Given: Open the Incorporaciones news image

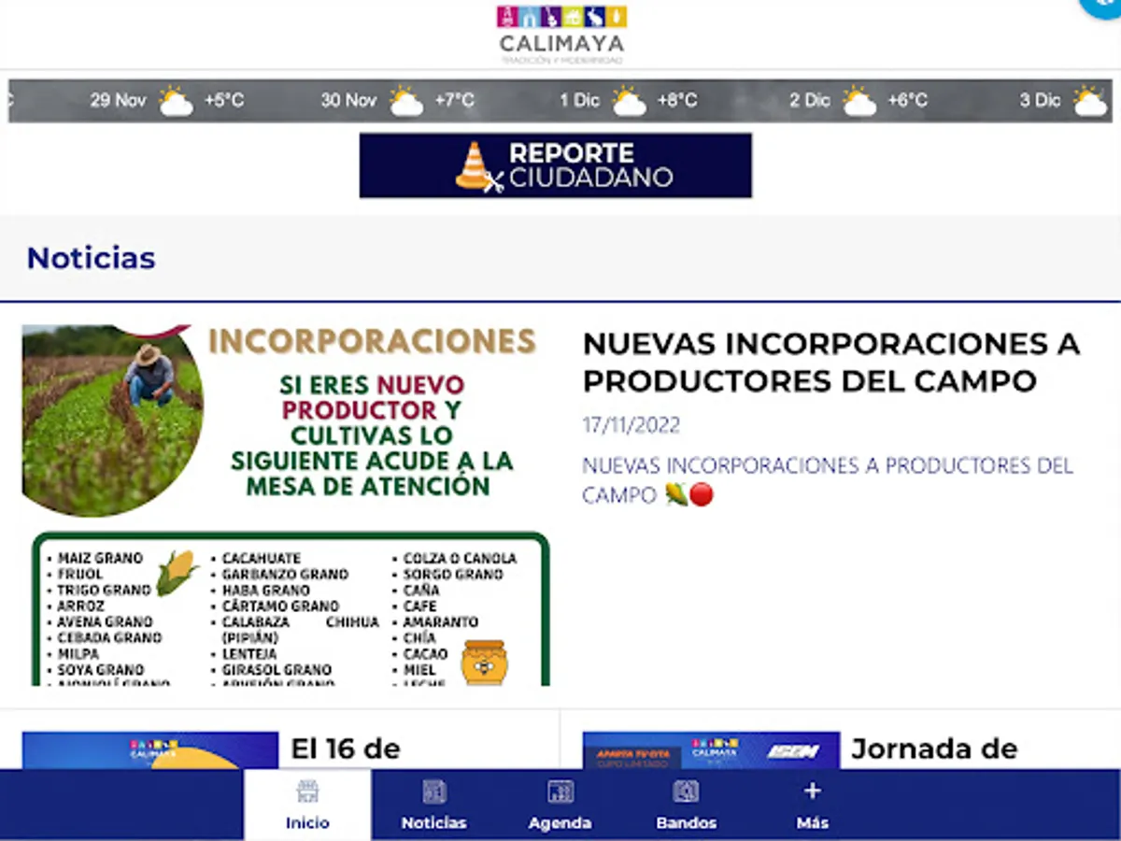Looking at the screenshot, I should (286, 506).
